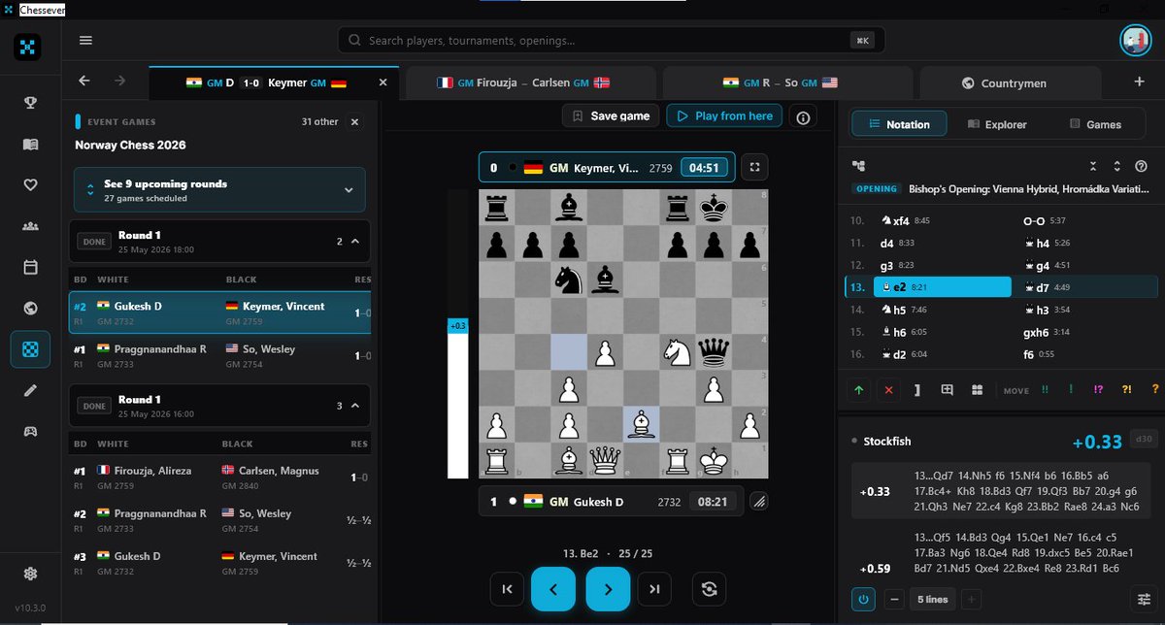Image resolution: width=1165 pixels, height=625 pixels.
Task: Click the game info circle icon
Action: [803, 117]
